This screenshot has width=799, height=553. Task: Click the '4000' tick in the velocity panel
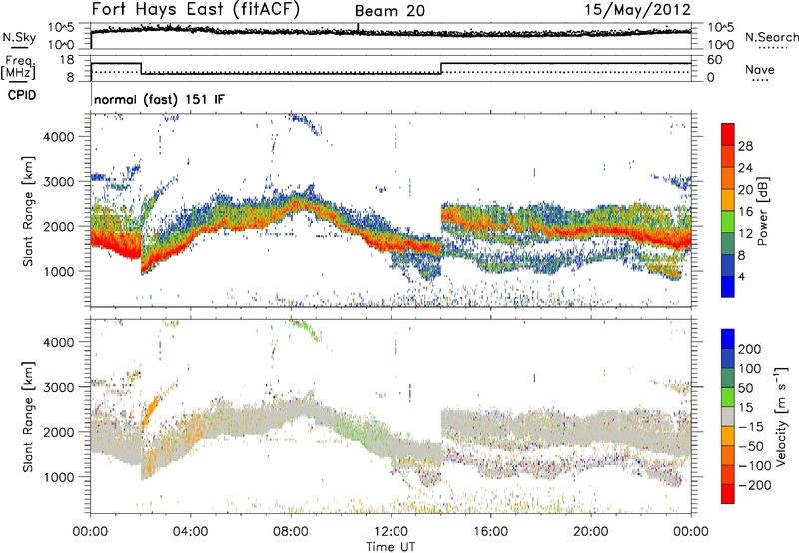(59, 342)
